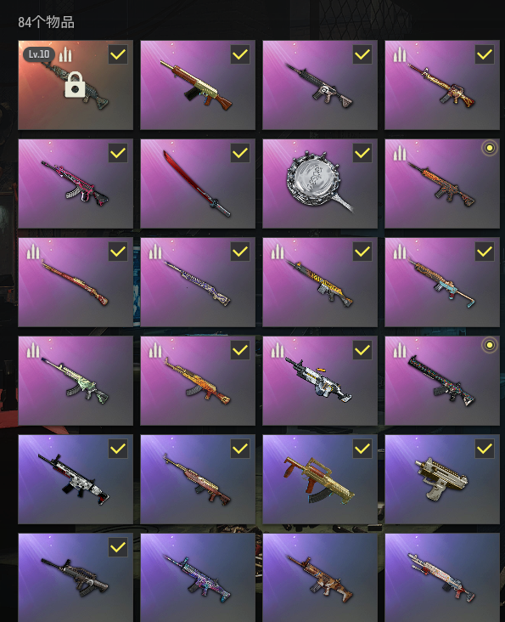
Task: Click bullets icon on purple sniper skin
Action: pyautogui.click(x=155, y=252)
